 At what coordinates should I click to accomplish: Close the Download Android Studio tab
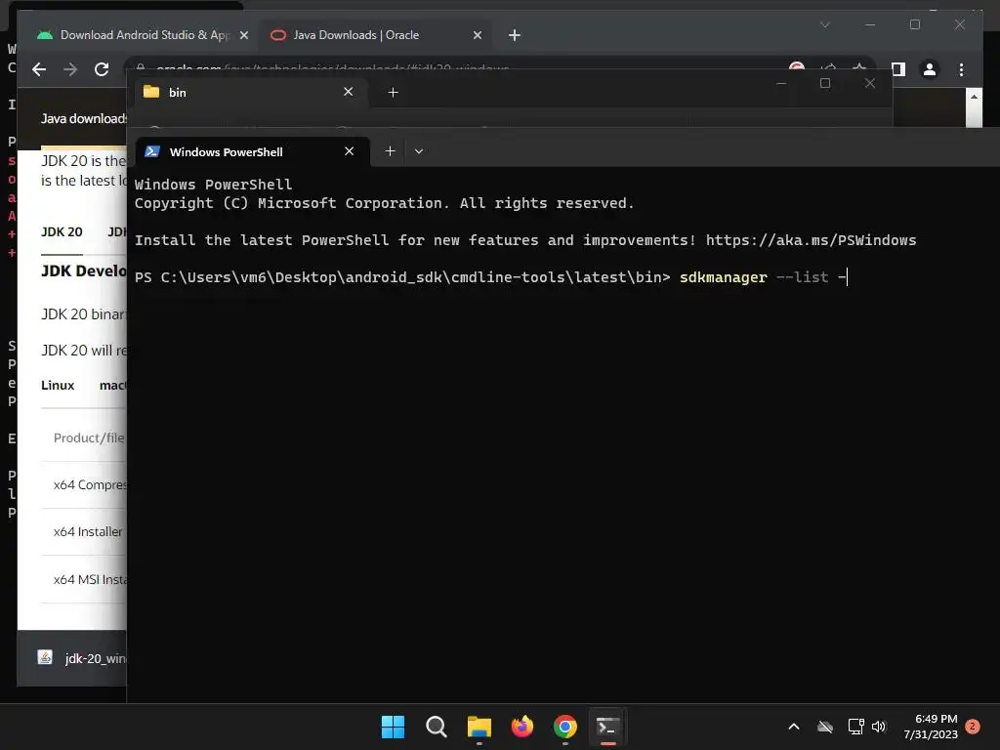(x=243, y=35)
